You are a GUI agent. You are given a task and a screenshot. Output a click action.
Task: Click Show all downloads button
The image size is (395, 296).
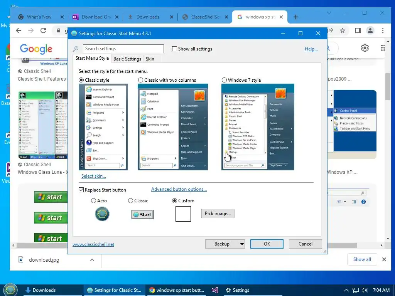click(362, 259)
